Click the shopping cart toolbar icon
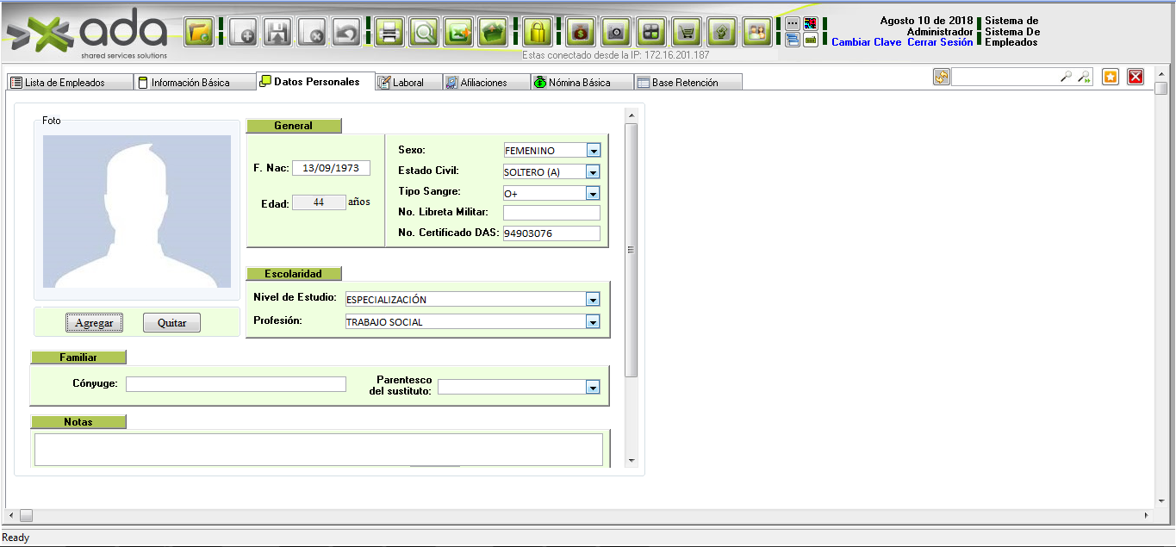The image size is (1176, 547). 687,33
